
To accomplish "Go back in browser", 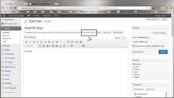I will tap(3, 8).
